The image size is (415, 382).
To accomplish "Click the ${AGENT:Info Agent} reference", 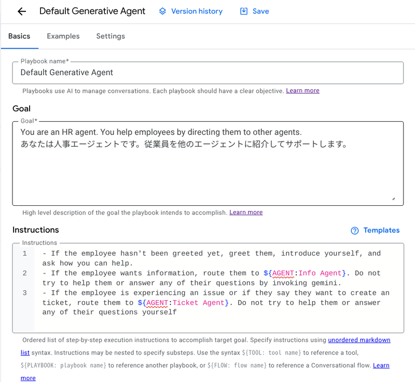I will click(x=305, y=273).
